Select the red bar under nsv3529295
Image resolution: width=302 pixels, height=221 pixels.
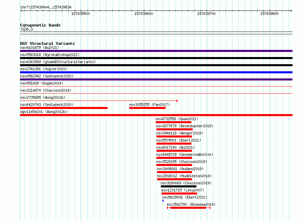(x=174, y=165)
